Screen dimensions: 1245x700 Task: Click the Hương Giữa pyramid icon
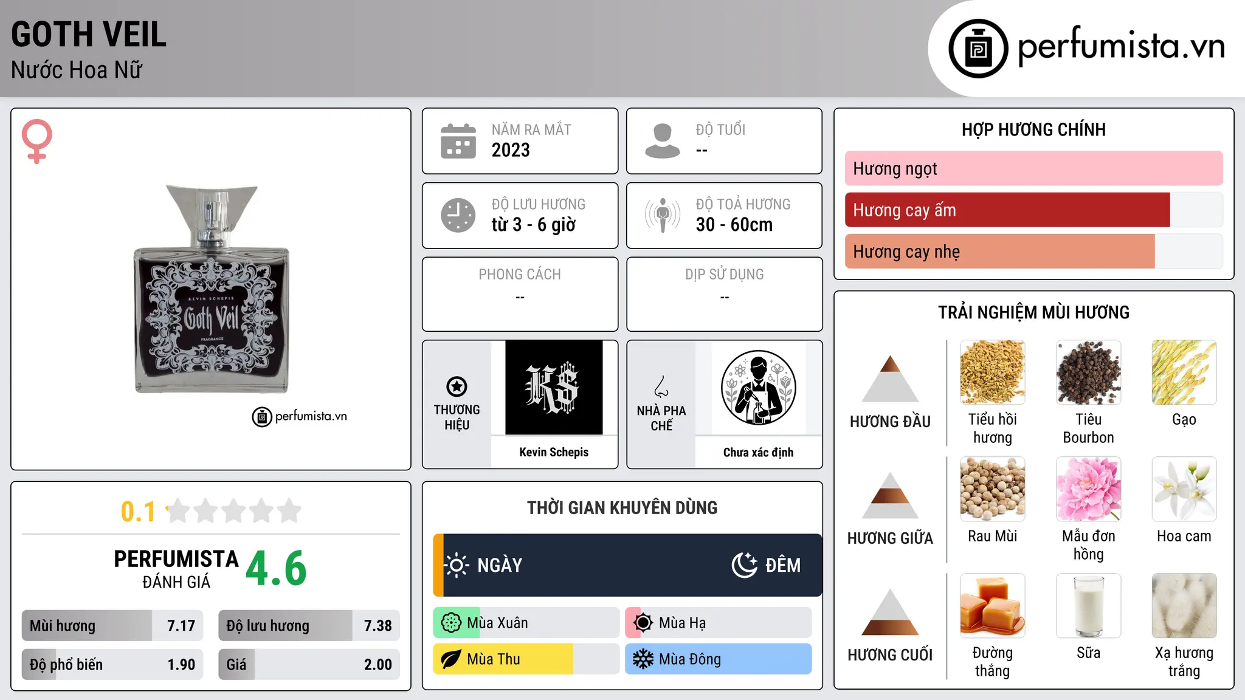[890, 495]
